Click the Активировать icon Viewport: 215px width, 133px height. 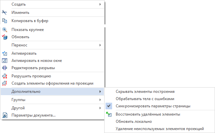tap(5, 53)
